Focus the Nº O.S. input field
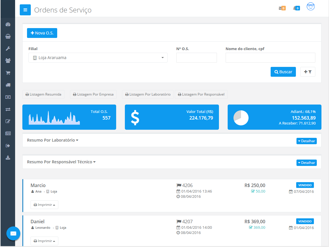Screen dimensions: 329x247 tap(196, 58)
